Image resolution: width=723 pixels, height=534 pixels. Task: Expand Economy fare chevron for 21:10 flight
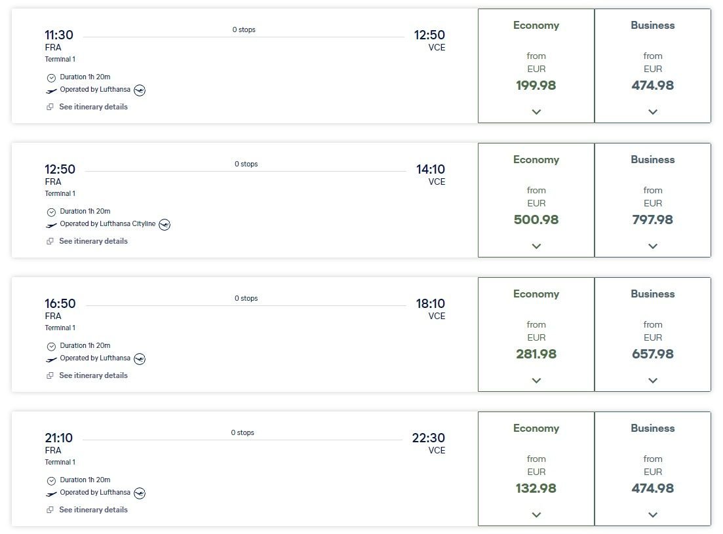(x=536, y=515)
